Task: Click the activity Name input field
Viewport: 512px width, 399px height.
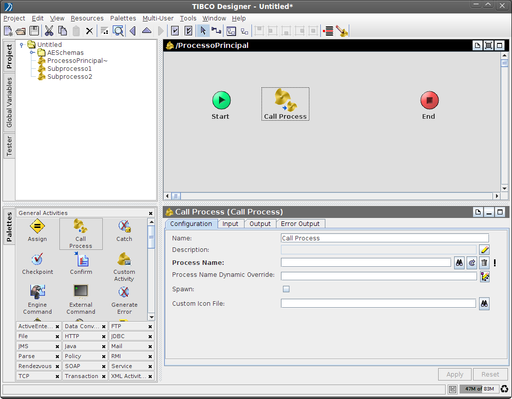Action: click(x=385, y=238)
